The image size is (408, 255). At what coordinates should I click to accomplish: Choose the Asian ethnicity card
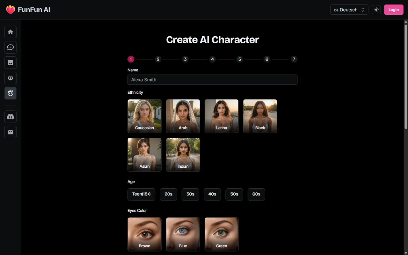144,155
